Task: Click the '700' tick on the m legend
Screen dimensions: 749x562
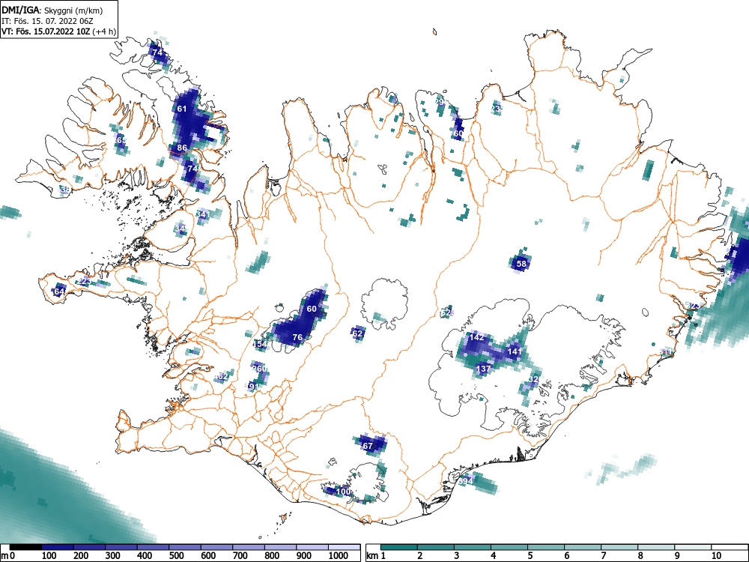Action: click(x=240, y=556)
